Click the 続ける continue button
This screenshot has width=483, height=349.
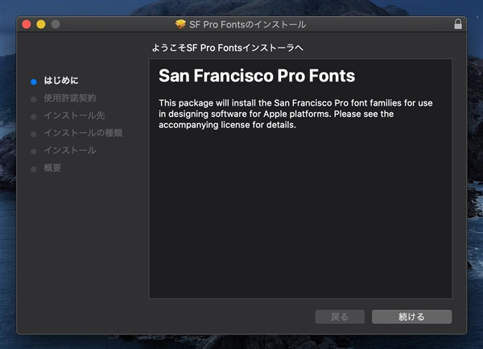point(411,317)
